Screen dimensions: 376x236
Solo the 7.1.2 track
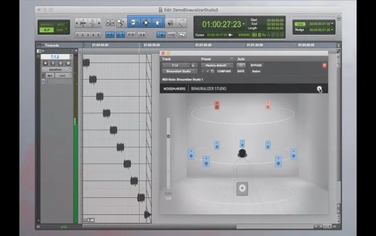coord(60,63)
